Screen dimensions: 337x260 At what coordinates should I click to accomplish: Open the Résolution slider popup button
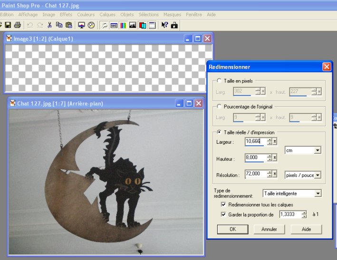(275, 174)
